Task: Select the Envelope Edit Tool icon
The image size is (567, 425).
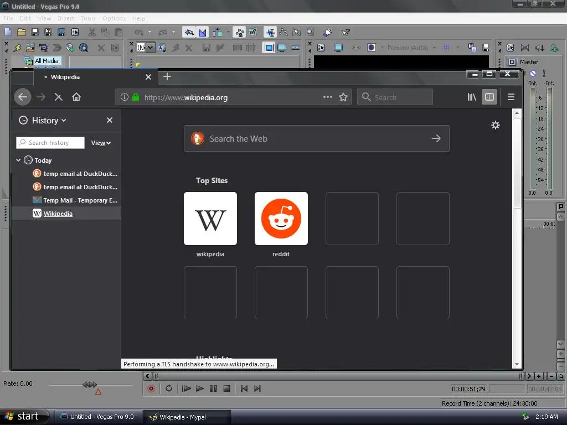Action: click(283, 32)
